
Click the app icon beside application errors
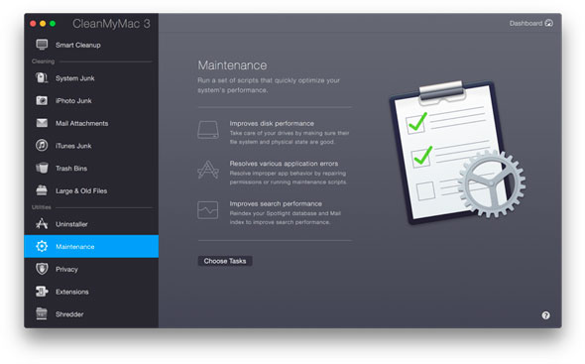(208, 170)
